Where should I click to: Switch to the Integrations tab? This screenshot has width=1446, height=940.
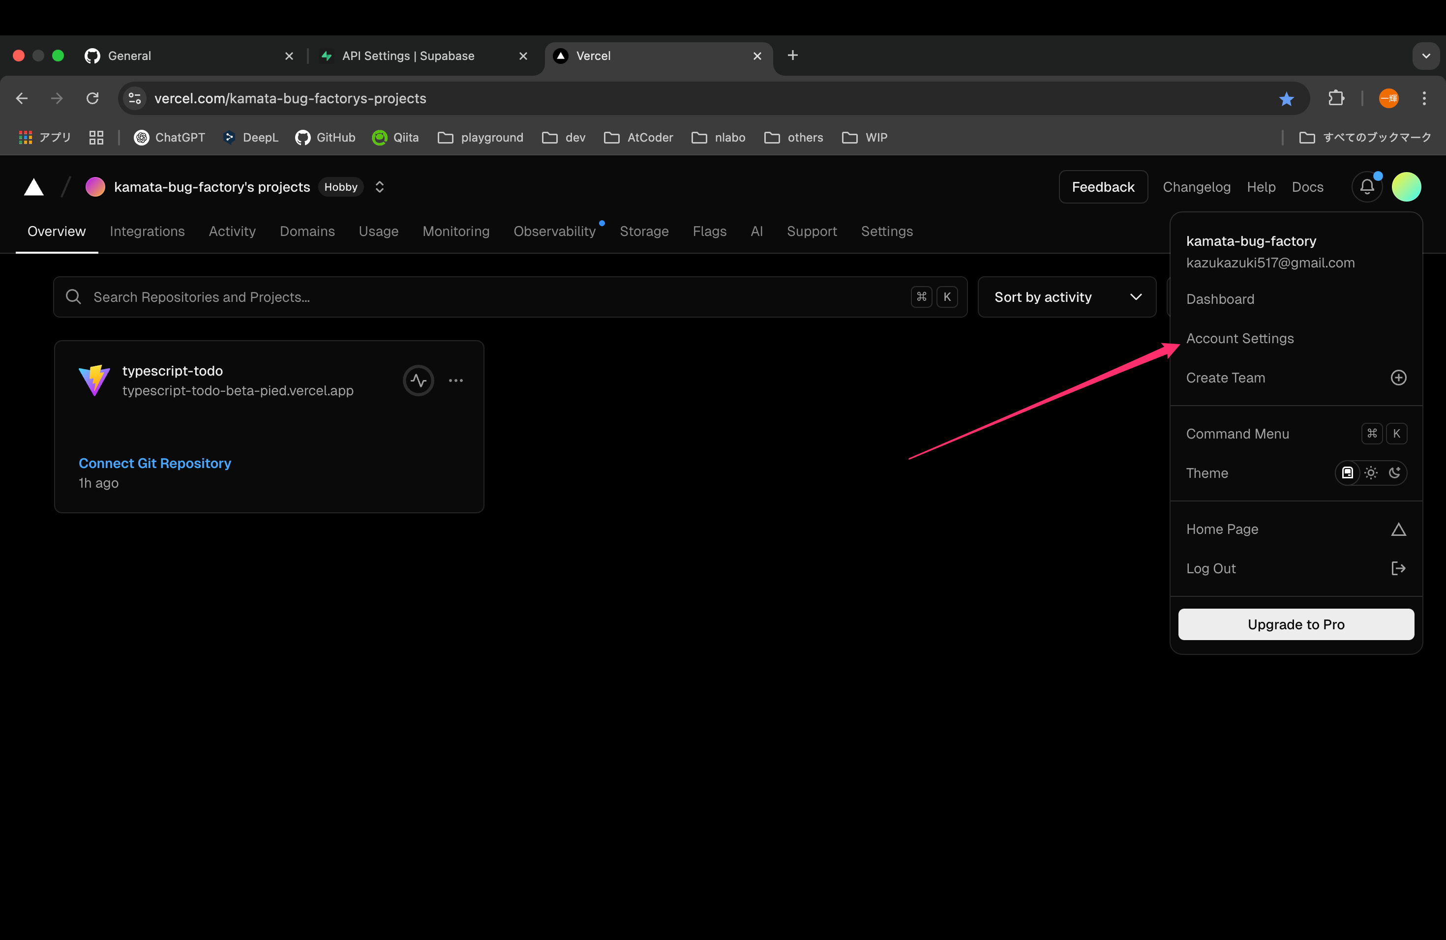coord(147,232)
